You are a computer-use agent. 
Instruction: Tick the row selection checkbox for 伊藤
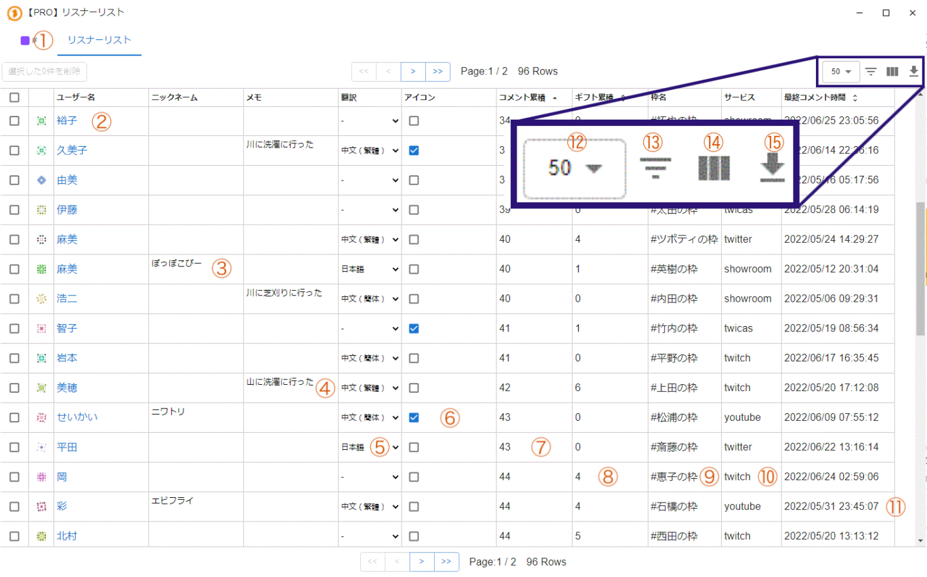click(14, 210)
